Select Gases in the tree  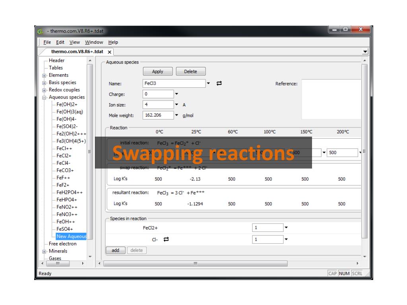pos(55,258)
